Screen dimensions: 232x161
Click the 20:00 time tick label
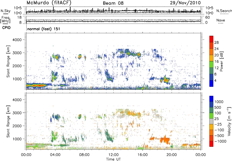(171, 155)
